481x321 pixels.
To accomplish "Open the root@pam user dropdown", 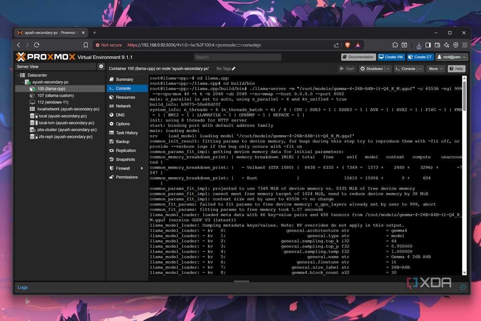I will (x=452, y=57).
